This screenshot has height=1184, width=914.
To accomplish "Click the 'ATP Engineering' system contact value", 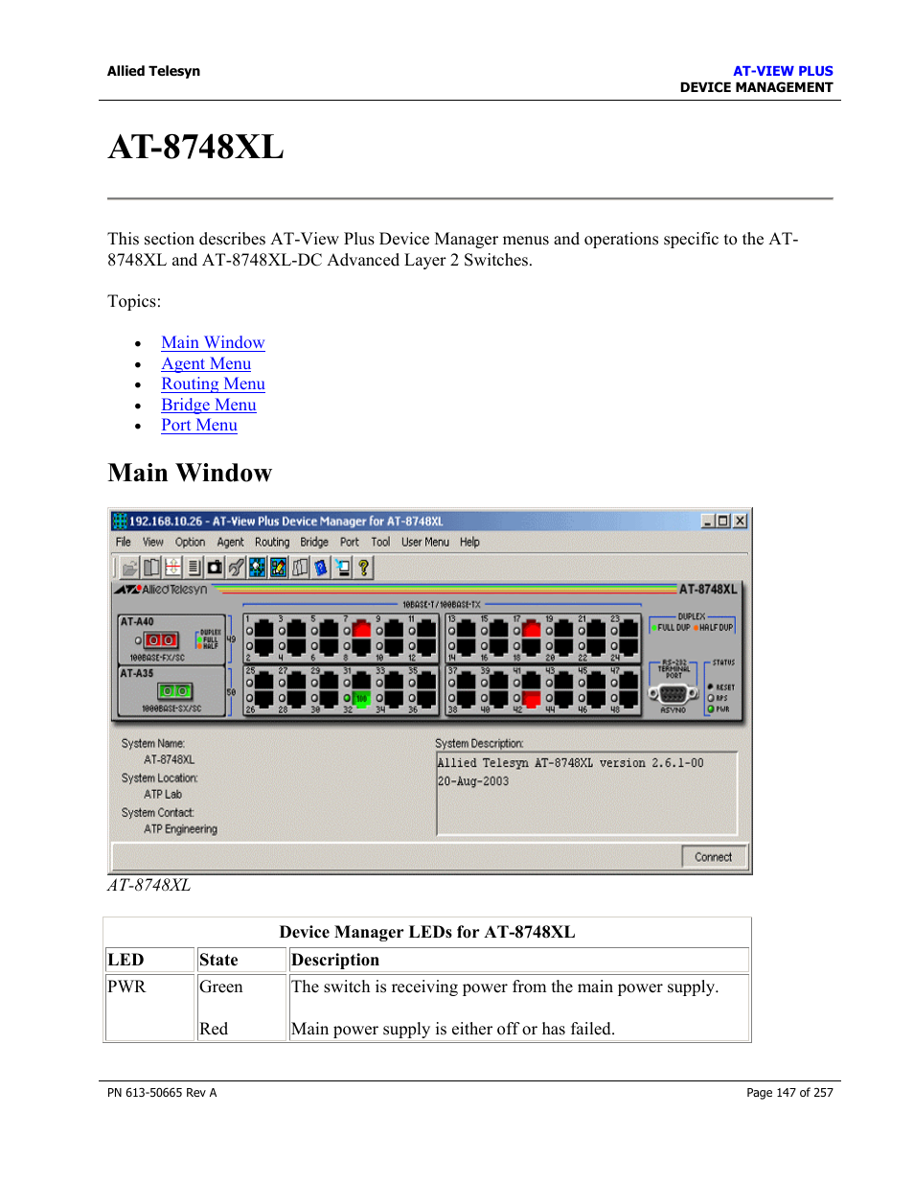I will pyautogui.click(x=181, y=829).
